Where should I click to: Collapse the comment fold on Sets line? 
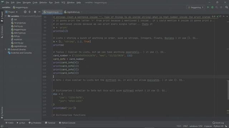(x=52, y=80)
